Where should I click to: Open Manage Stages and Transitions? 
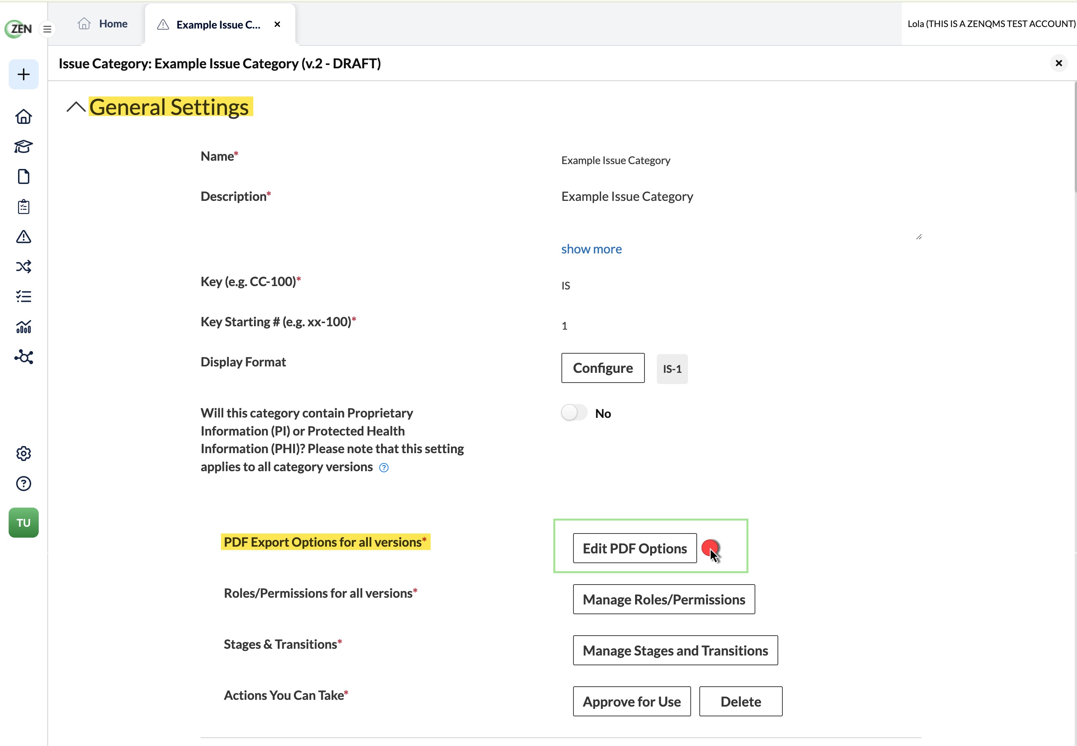675,650
